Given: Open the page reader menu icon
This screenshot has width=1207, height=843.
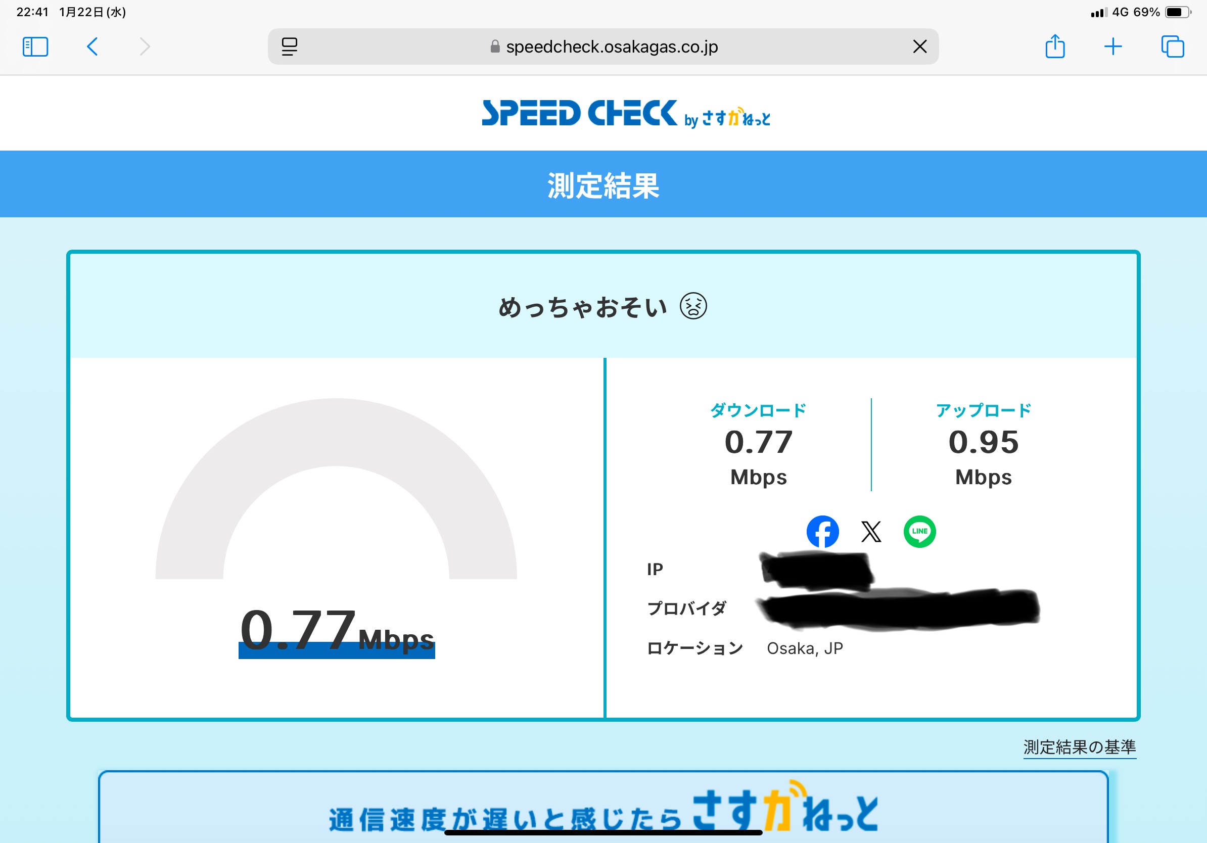Looking at the screenshot, I should (x=289, y=47).
